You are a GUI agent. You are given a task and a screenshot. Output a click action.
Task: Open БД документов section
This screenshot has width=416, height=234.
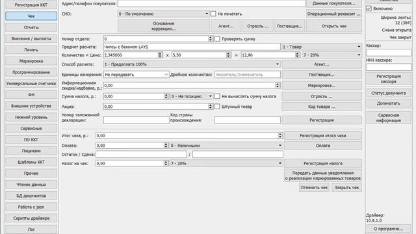pyautogui.click(x=31, y=196)
